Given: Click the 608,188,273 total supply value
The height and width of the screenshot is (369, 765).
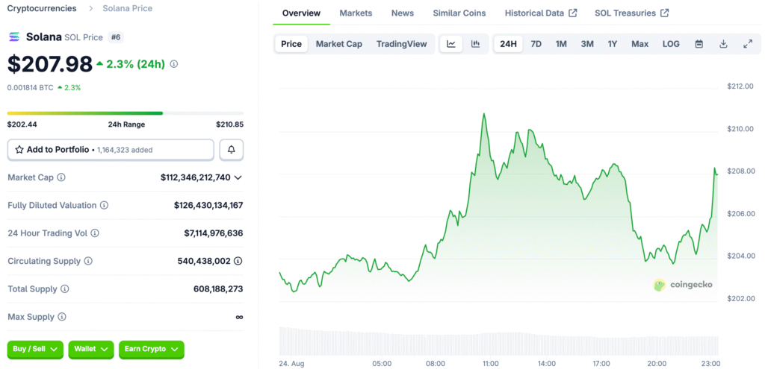Looking at the screenshot, I should click(218, 289).
